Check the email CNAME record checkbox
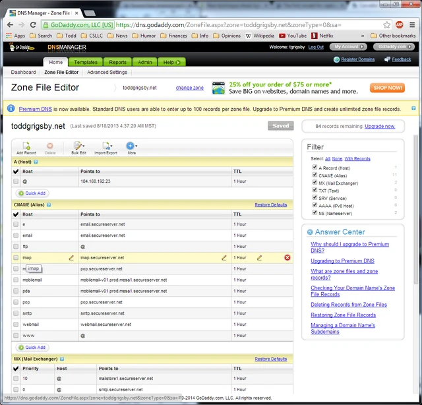 click(x=16, y=235)
